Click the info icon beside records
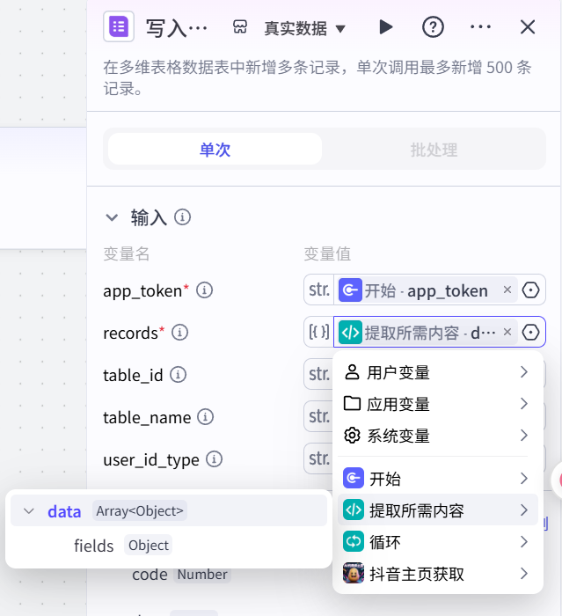The image size is (562, 616). [x=179, y=333]
